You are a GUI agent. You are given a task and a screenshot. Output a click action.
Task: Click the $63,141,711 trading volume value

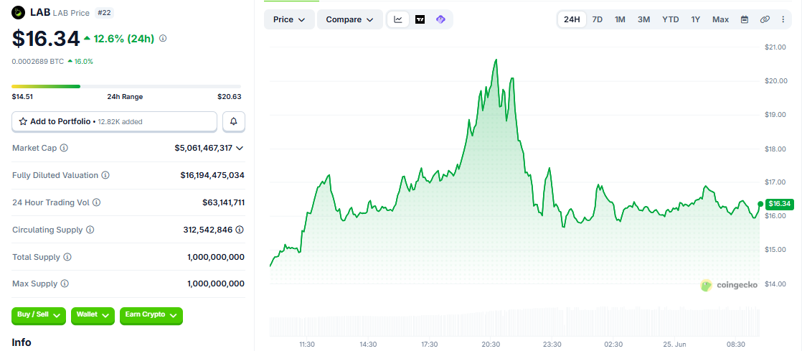coord(224,202)
